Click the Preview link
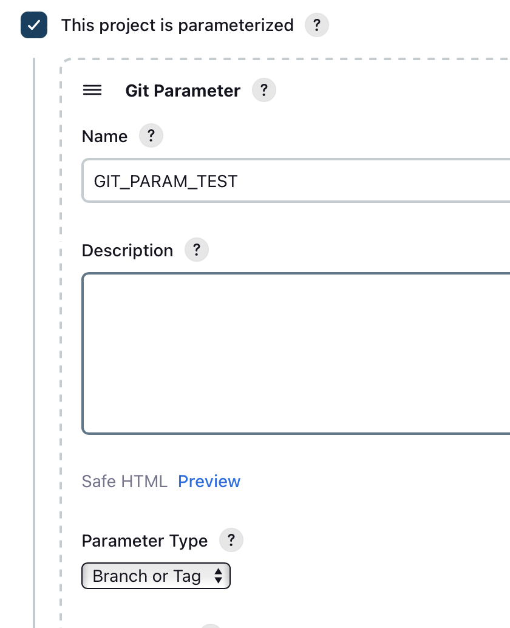This screenshot has height=628, width=510. coord(209,481)
